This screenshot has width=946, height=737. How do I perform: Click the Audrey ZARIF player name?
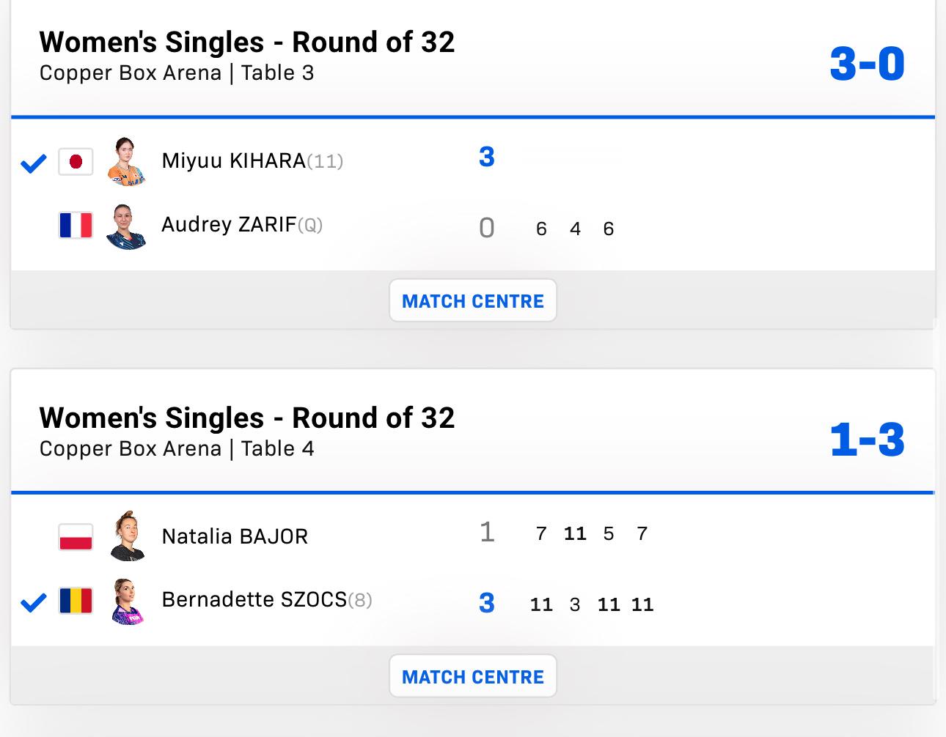click(x=229, y=224)
